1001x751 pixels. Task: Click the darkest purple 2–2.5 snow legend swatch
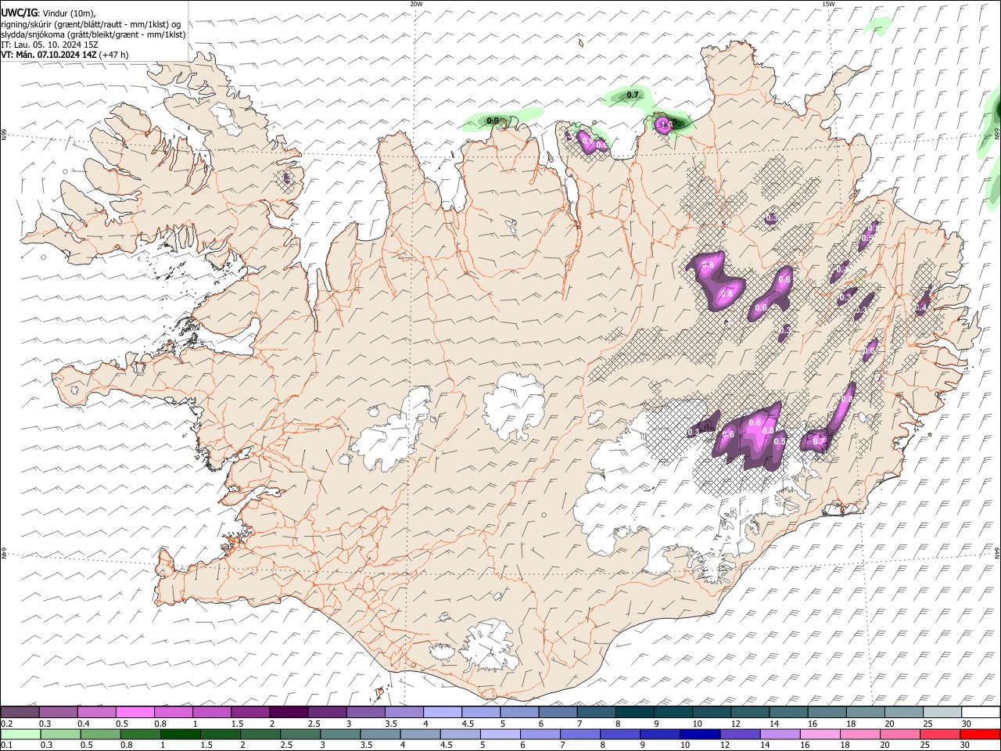289,713
